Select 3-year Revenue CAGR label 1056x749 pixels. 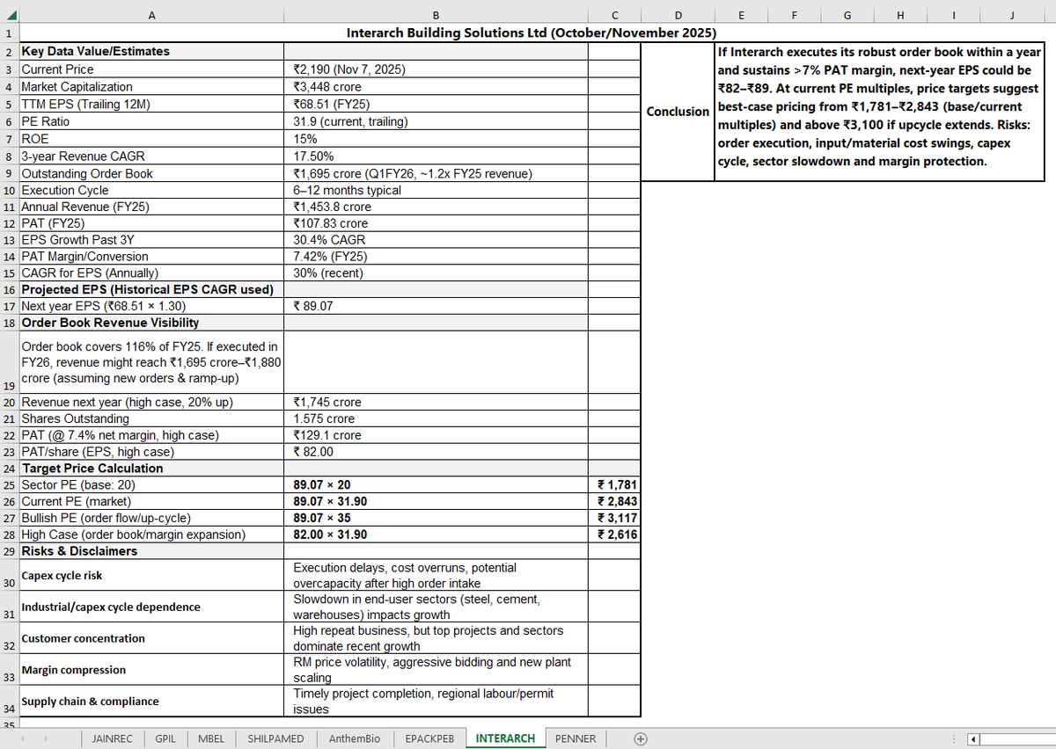(151, 156)
